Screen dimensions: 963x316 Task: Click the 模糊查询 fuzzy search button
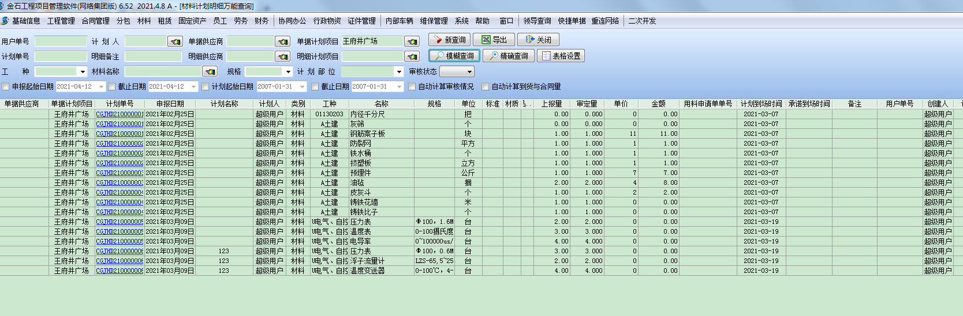454,56
